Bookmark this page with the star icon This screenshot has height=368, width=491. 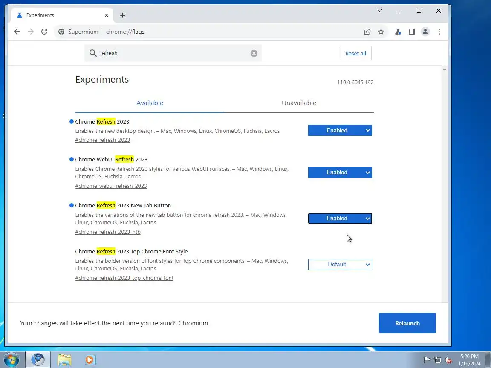(381, 32)
